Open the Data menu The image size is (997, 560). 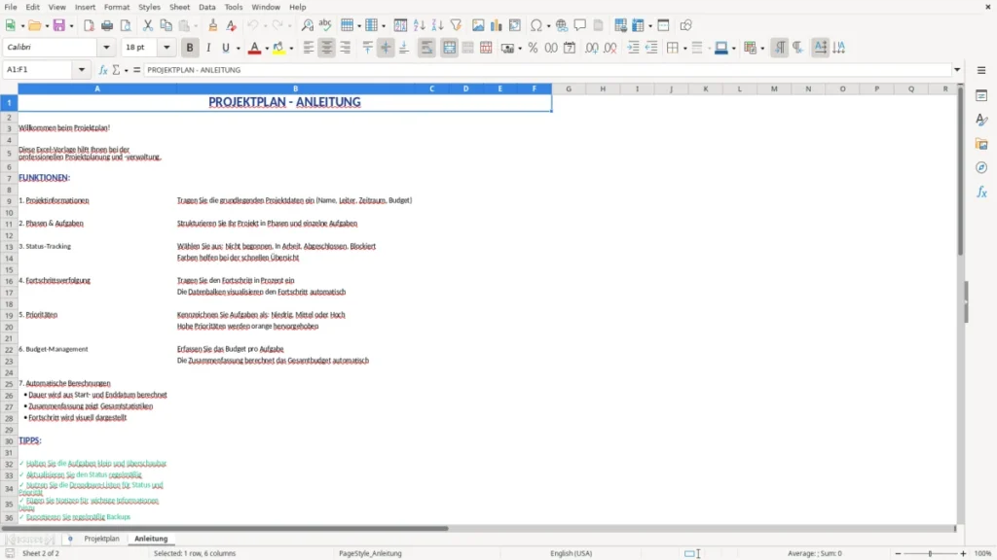[x=207, y=7]
